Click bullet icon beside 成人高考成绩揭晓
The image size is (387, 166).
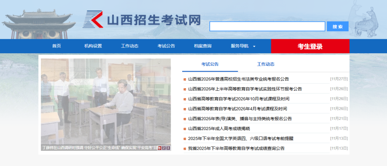pyautogui.click(x=185, y=129)
